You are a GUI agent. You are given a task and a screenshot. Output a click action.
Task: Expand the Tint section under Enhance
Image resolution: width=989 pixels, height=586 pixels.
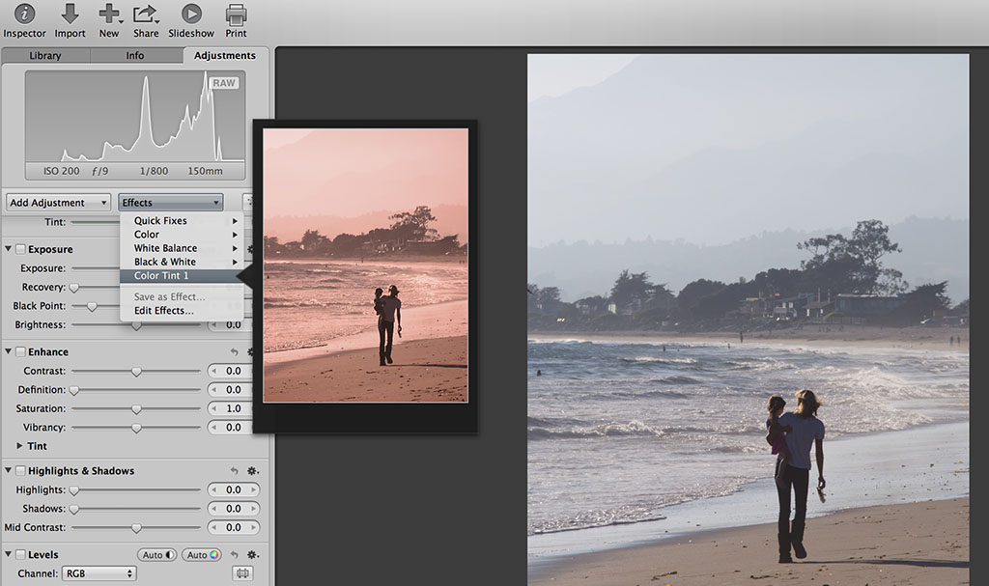[x=20, y=446]
